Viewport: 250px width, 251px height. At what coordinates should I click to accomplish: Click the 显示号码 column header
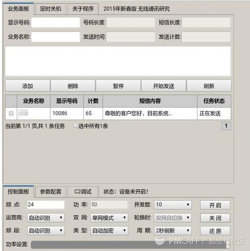(x=67, y=101)
